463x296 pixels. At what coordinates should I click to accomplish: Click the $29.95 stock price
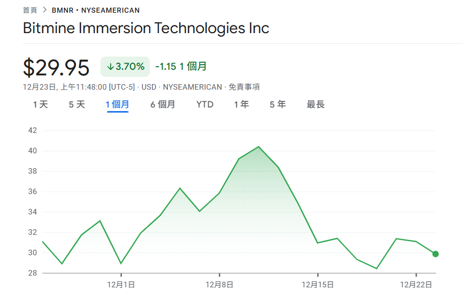coord(57,67)
